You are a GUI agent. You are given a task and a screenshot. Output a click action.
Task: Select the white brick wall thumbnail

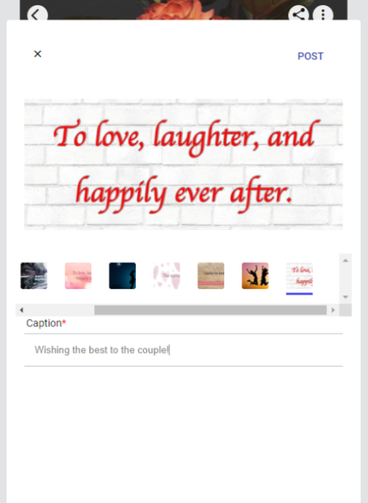(299, 275)
